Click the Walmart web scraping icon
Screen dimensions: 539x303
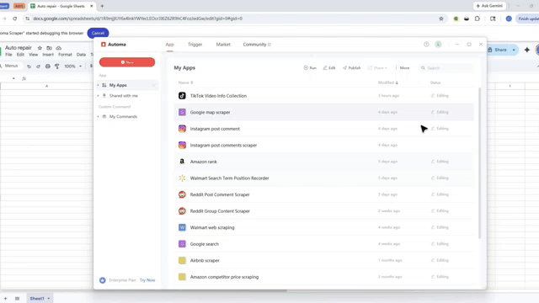(x=182, y=227)
